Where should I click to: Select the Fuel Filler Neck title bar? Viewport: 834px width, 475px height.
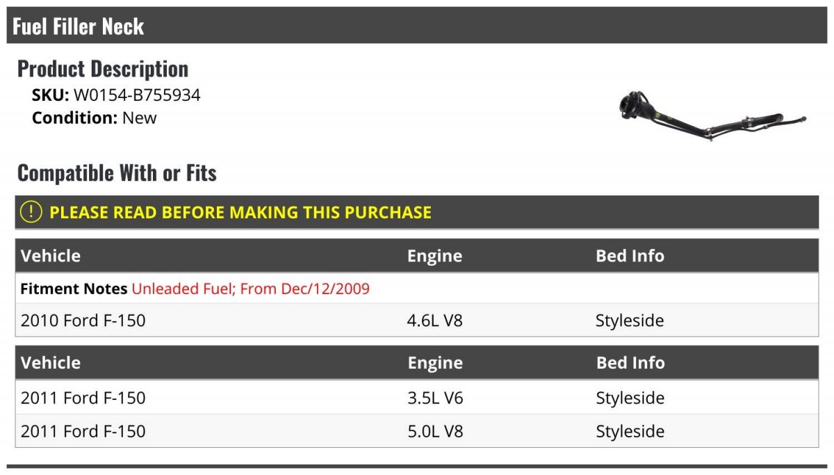(x=417, y=26)
